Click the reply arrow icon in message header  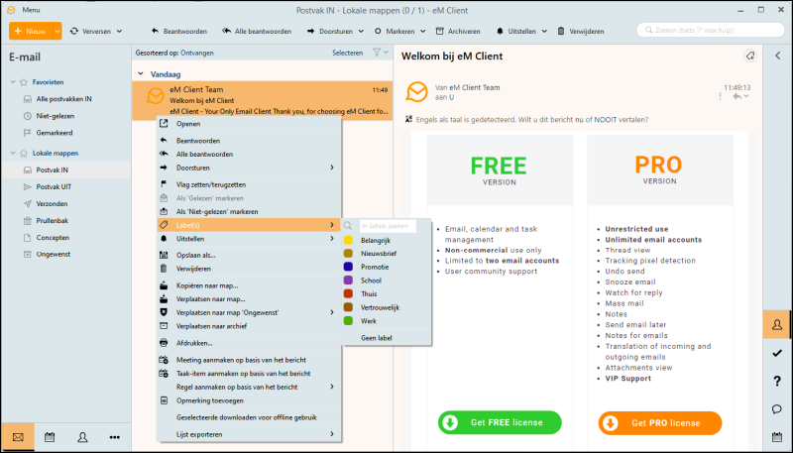pos(737,96)
